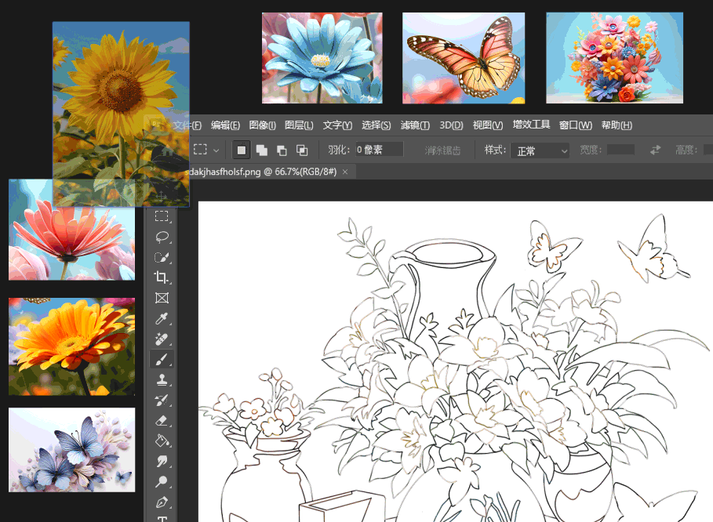The width and height of the screenshot is (713, 522).
Task: Click the 羽化 feather input field
Action: click(x=379, y=150)
